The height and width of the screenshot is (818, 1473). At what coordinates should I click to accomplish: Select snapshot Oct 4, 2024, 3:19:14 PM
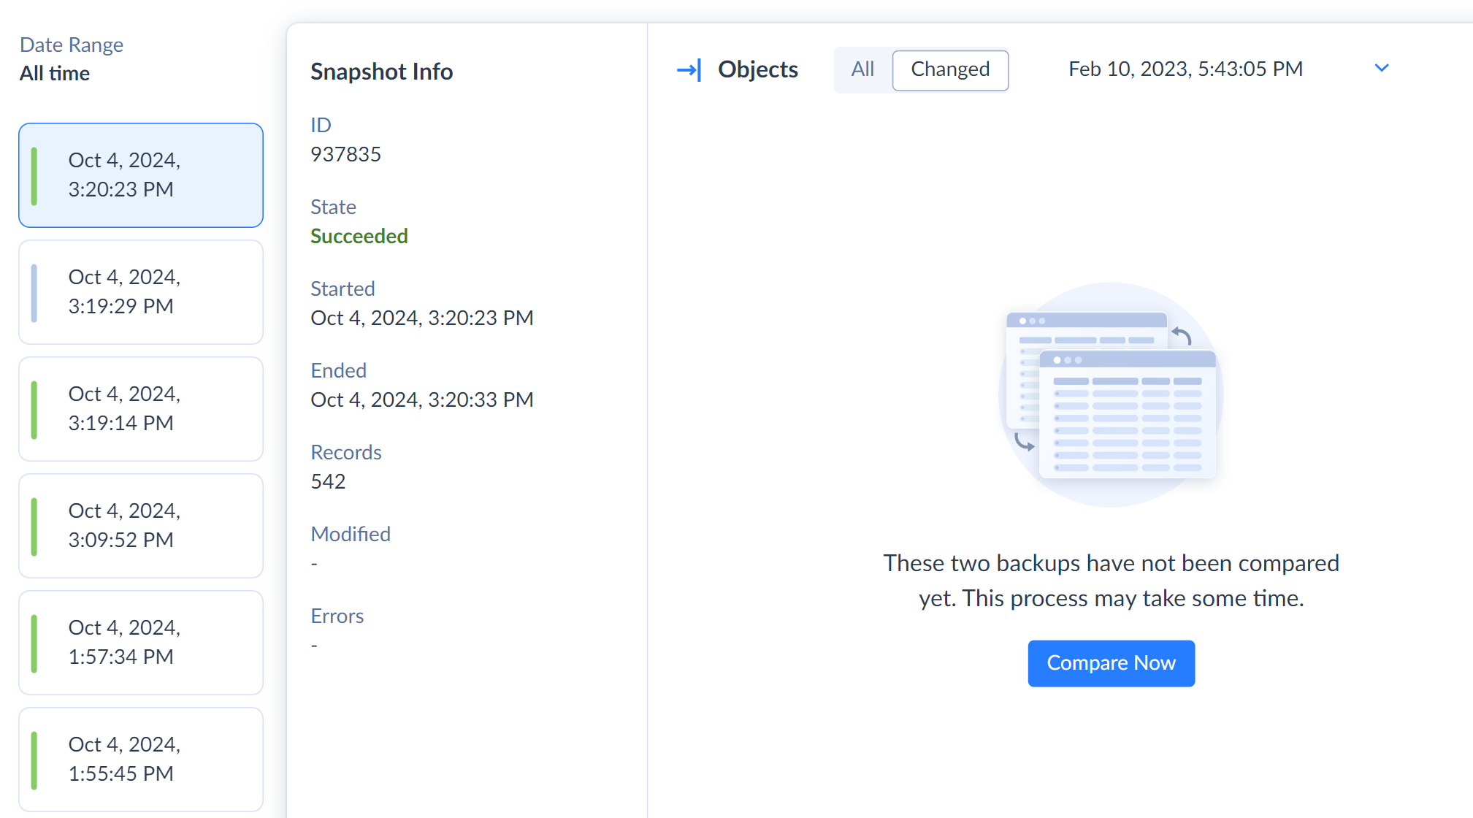pyautogui.click(x=141, y=409)
